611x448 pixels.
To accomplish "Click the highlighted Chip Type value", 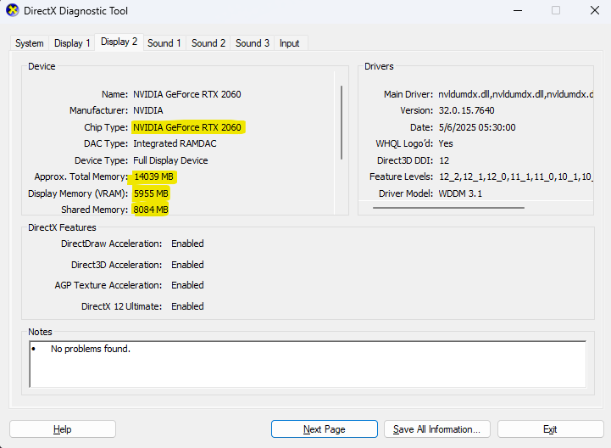I will point(187,127).
